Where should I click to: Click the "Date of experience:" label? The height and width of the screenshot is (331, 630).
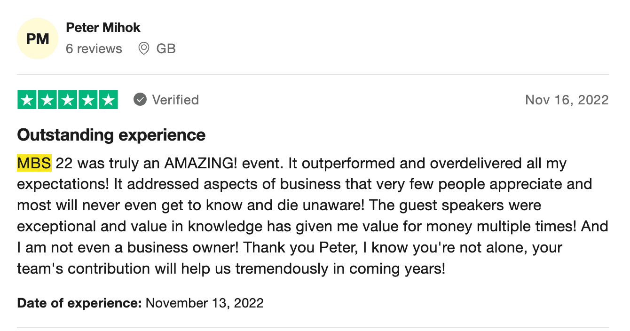coord(79,303)
